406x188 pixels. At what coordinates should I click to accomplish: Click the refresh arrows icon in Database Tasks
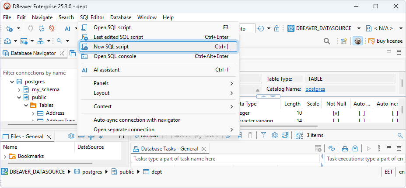tap(332, 148)
